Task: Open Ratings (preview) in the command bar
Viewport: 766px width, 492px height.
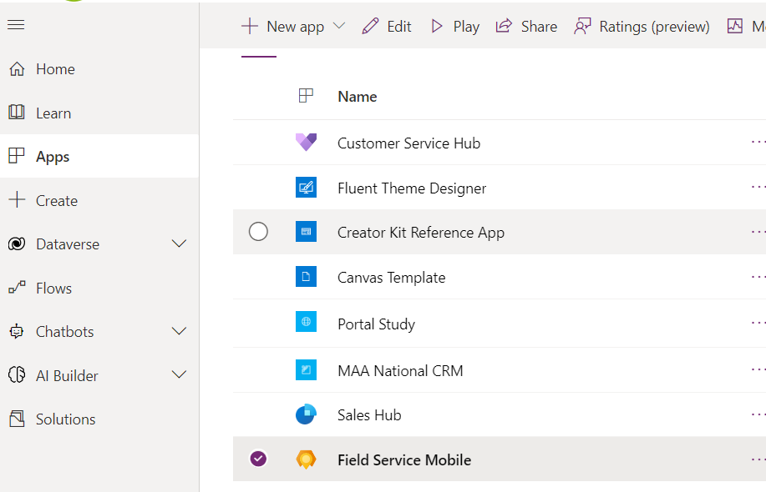Action: [642, 27]
